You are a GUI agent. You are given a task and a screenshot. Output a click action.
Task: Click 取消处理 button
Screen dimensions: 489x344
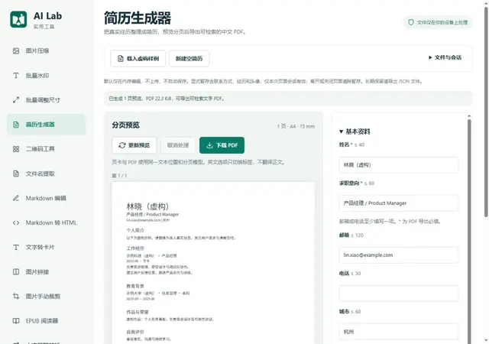pos(178,145)
